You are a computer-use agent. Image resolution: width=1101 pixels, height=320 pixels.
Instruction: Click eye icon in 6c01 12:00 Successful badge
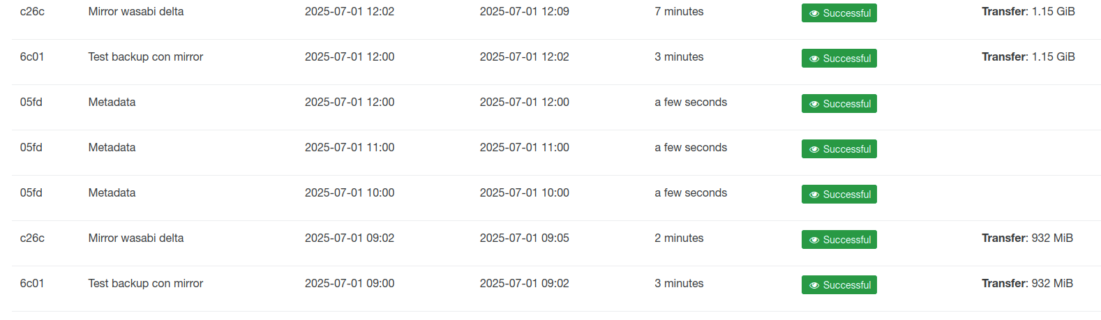click(x=814, y=59)
